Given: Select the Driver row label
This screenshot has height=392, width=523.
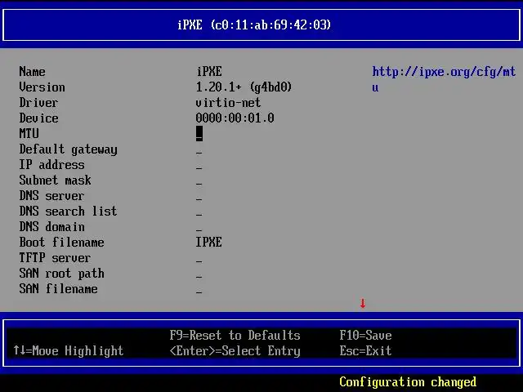Looking at the screenshot, I should click(x=38, y=103).
